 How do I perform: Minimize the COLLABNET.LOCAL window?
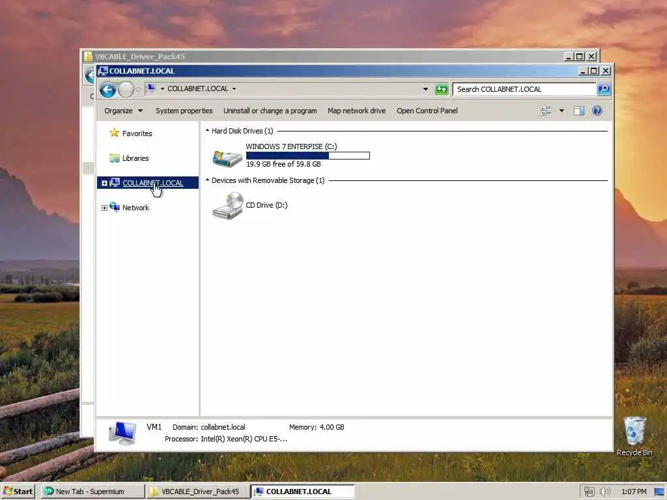pyautogui.click(x=583, y=71)
